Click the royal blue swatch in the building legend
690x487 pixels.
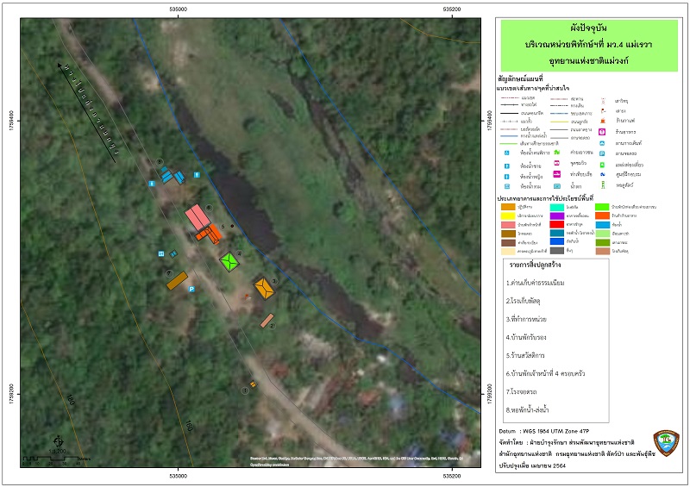pos(557,241)
